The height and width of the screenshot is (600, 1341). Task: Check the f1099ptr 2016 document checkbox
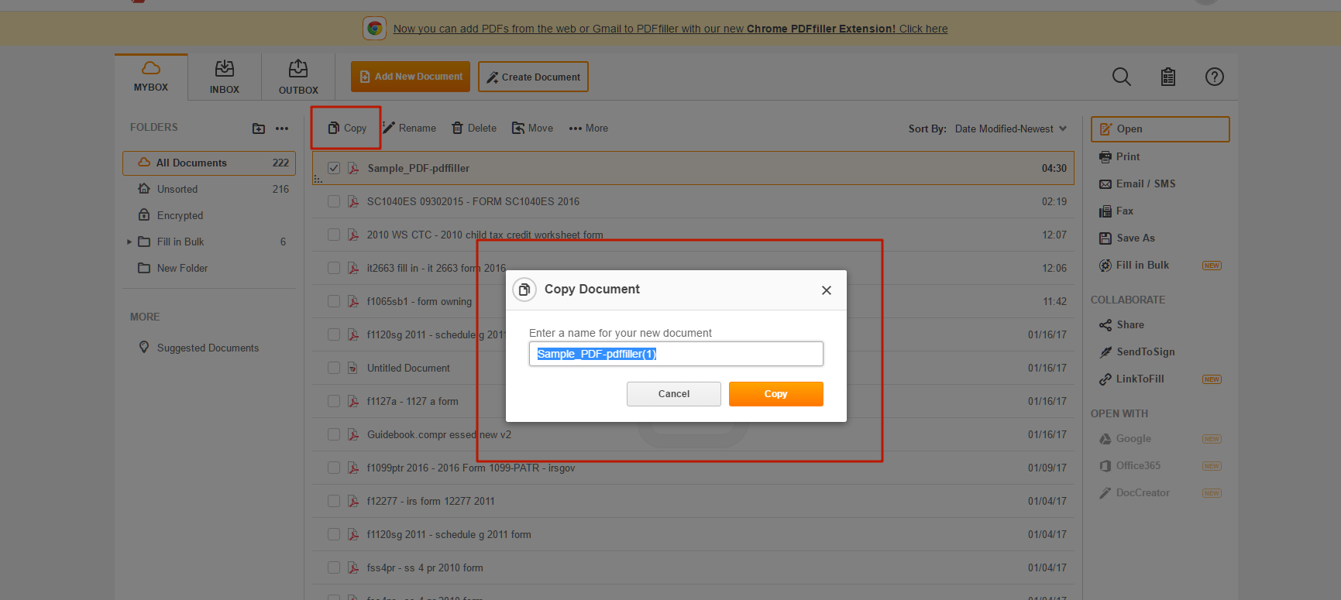[334, 468]
